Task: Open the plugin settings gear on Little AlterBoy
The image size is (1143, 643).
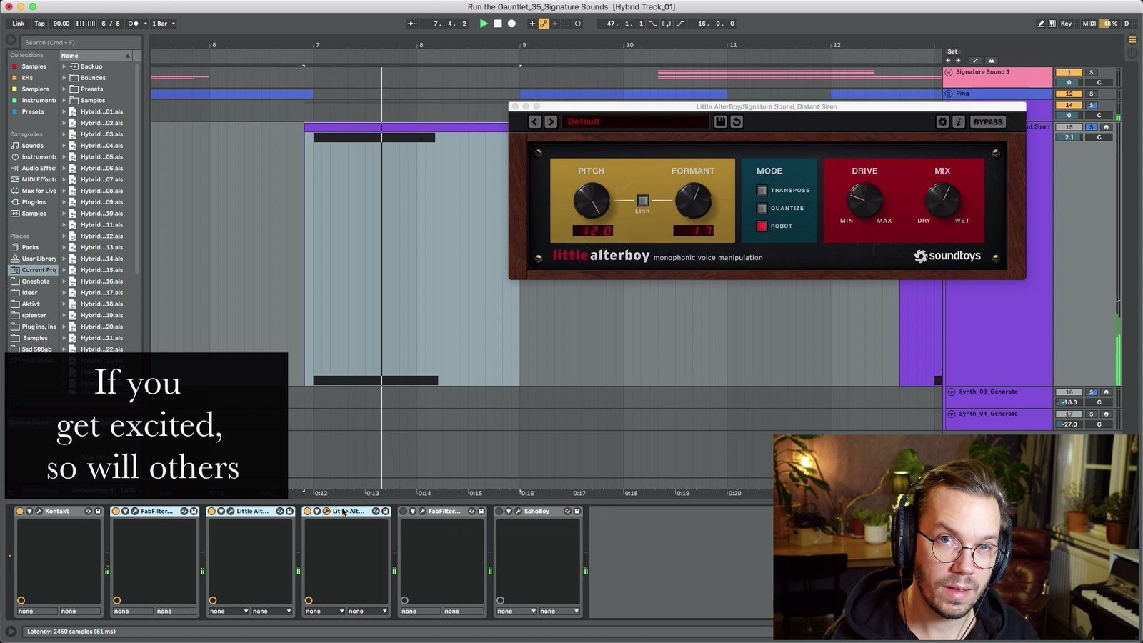Action: pos(942,121)
